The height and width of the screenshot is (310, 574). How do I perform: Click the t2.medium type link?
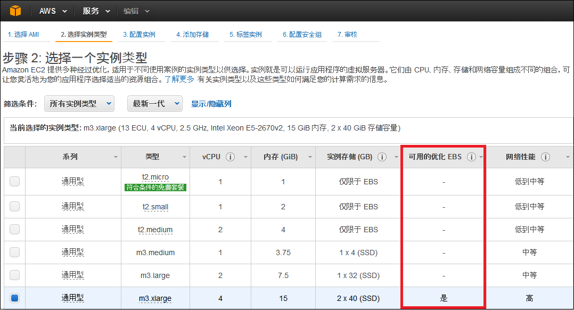155,230
